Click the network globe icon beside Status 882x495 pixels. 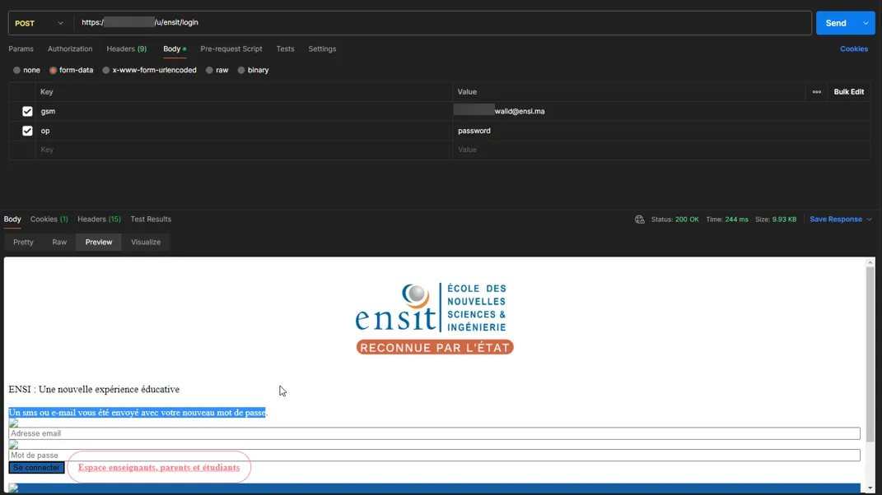pyautogui.click(x=639, y=220)
